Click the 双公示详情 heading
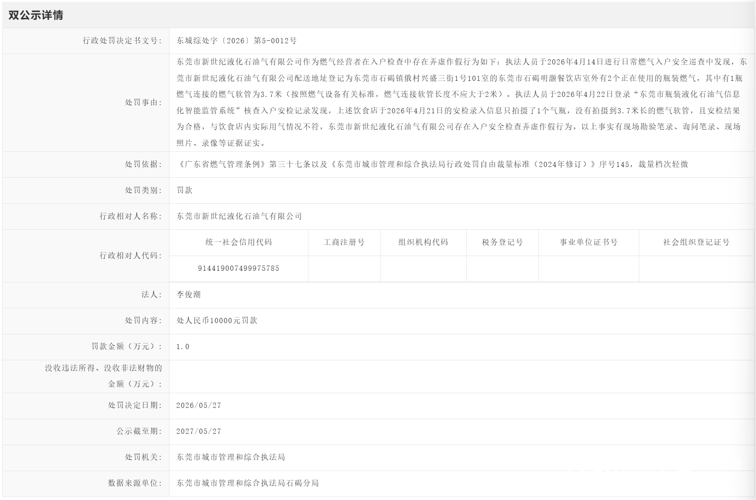This screenshot has height=500, width=756. 36,15
